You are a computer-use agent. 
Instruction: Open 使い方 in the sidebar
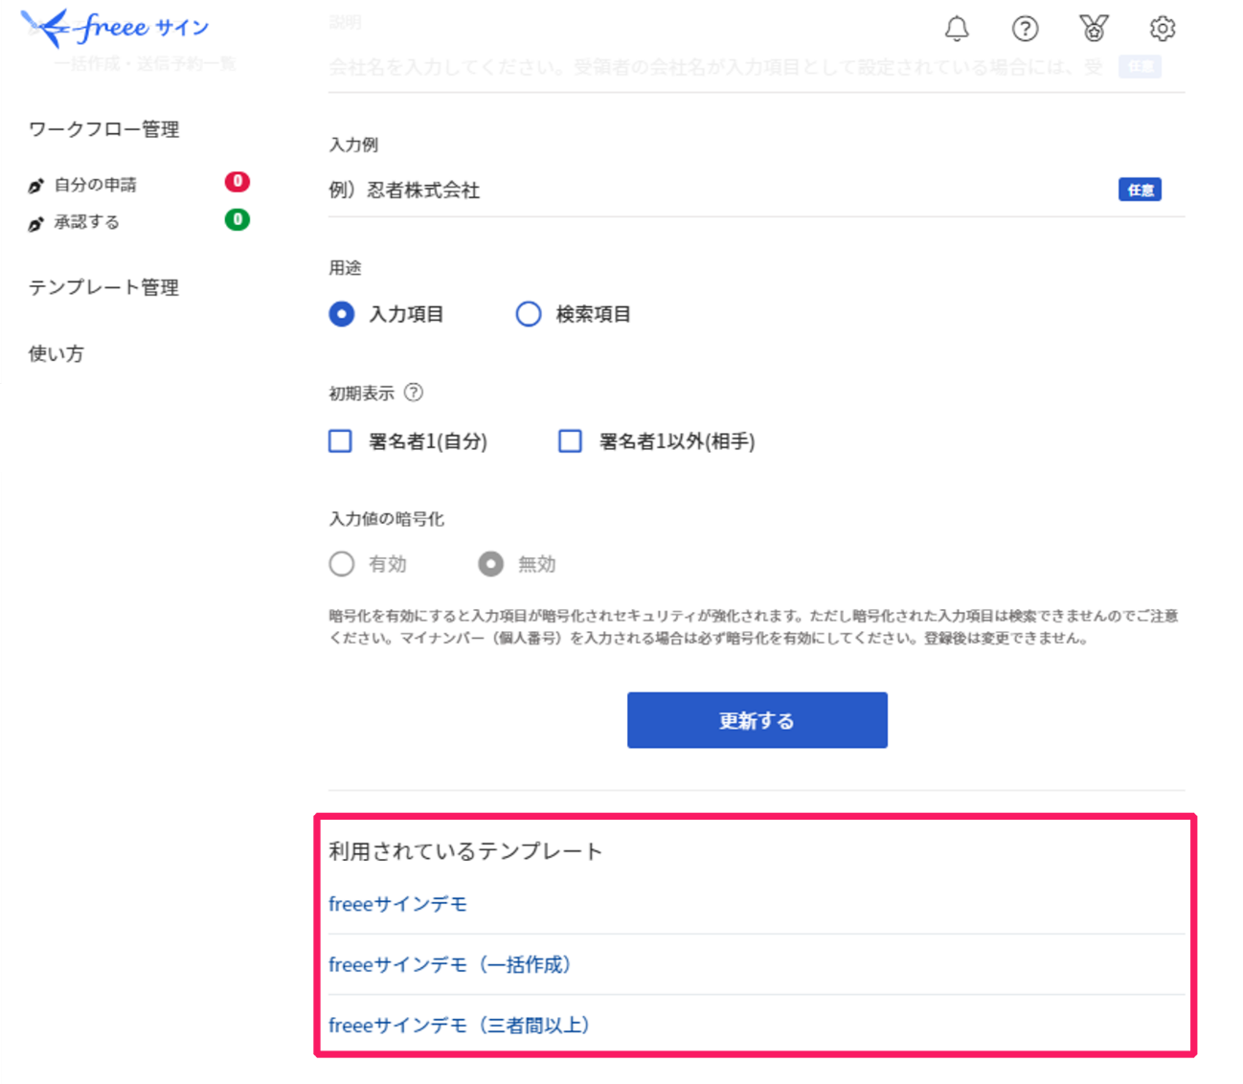56,353
